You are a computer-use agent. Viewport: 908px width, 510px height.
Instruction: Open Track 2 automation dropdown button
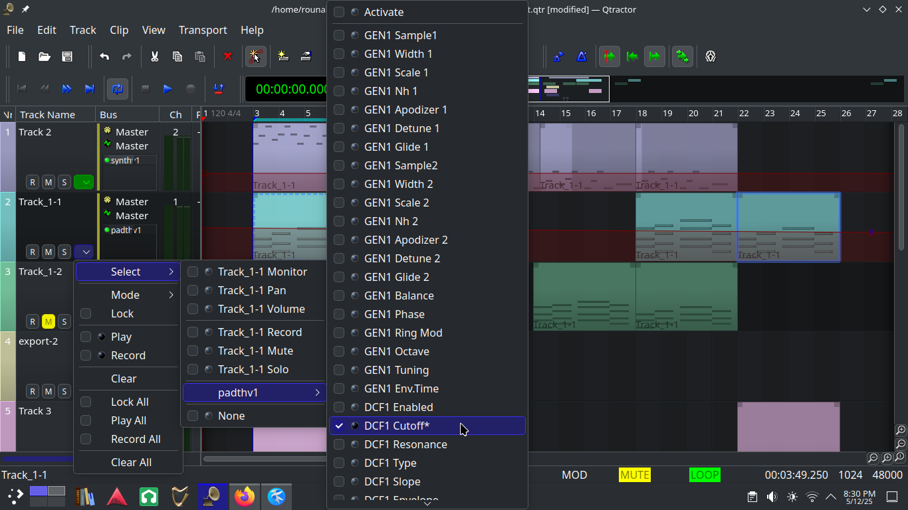coord(84,182)
